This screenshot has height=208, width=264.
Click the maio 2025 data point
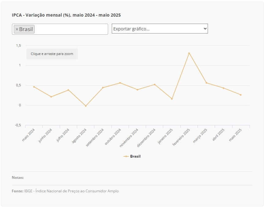tap(241, 95)
